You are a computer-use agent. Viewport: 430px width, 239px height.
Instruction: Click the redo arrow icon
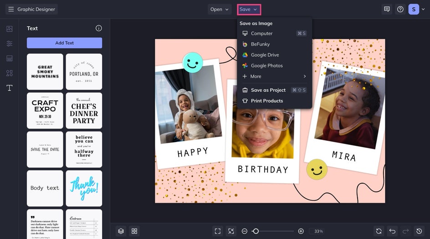pyautogui.click(x=405, y=231)
